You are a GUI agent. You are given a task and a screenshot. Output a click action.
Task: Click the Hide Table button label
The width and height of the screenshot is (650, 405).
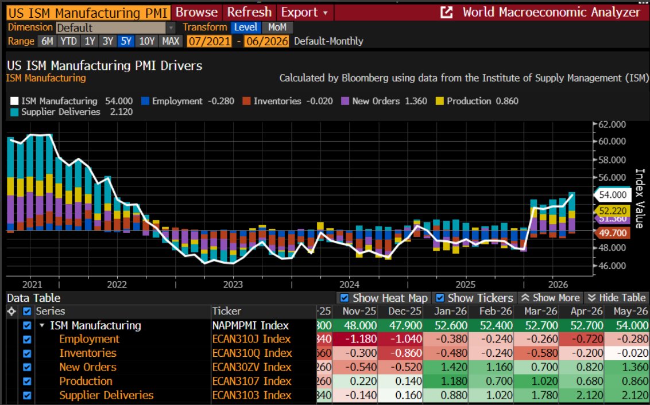[x=622, y=298]
